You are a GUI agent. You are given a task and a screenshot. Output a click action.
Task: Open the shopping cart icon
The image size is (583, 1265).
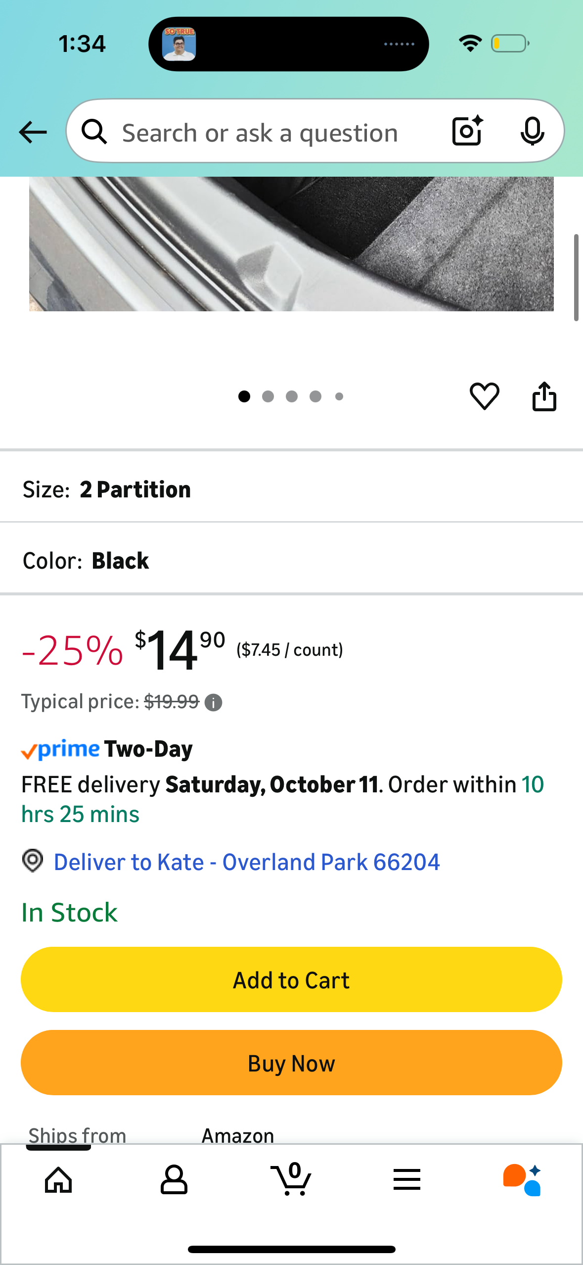click(x=291, y=1180)
